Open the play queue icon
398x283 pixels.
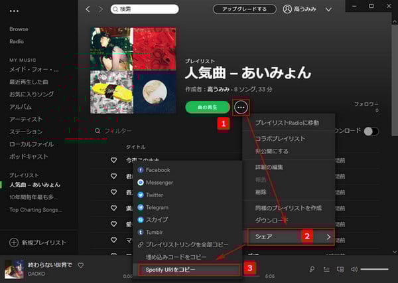click(326, 269)
